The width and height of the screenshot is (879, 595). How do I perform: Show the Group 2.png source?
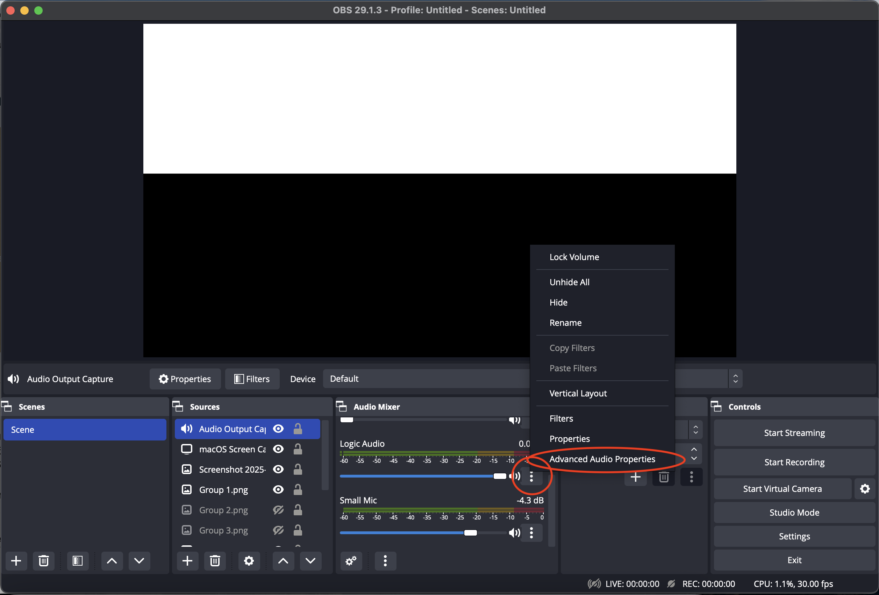pyautogui.click(x=278, y=510)
